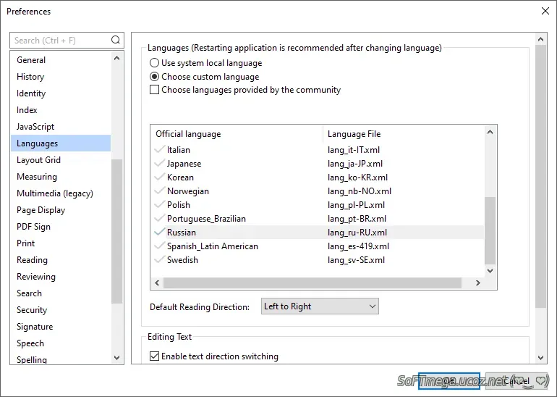Image resolution: width=557 pixels, height=397 pixels.
Task: Disable Enable text direction switching checkbox
Action: [x=155, y=356]
